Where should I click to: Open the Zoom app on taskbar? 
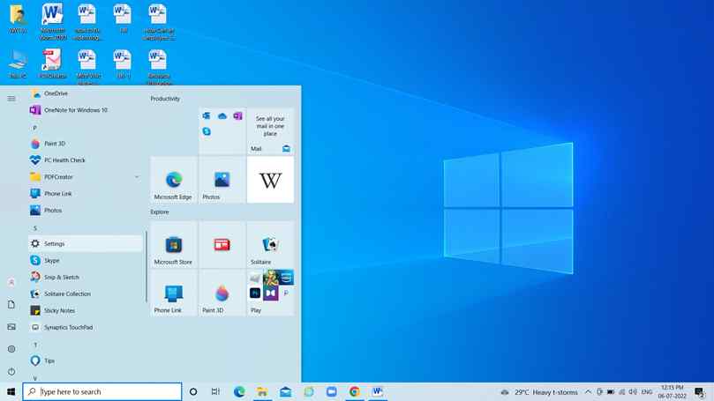[332, 391]
